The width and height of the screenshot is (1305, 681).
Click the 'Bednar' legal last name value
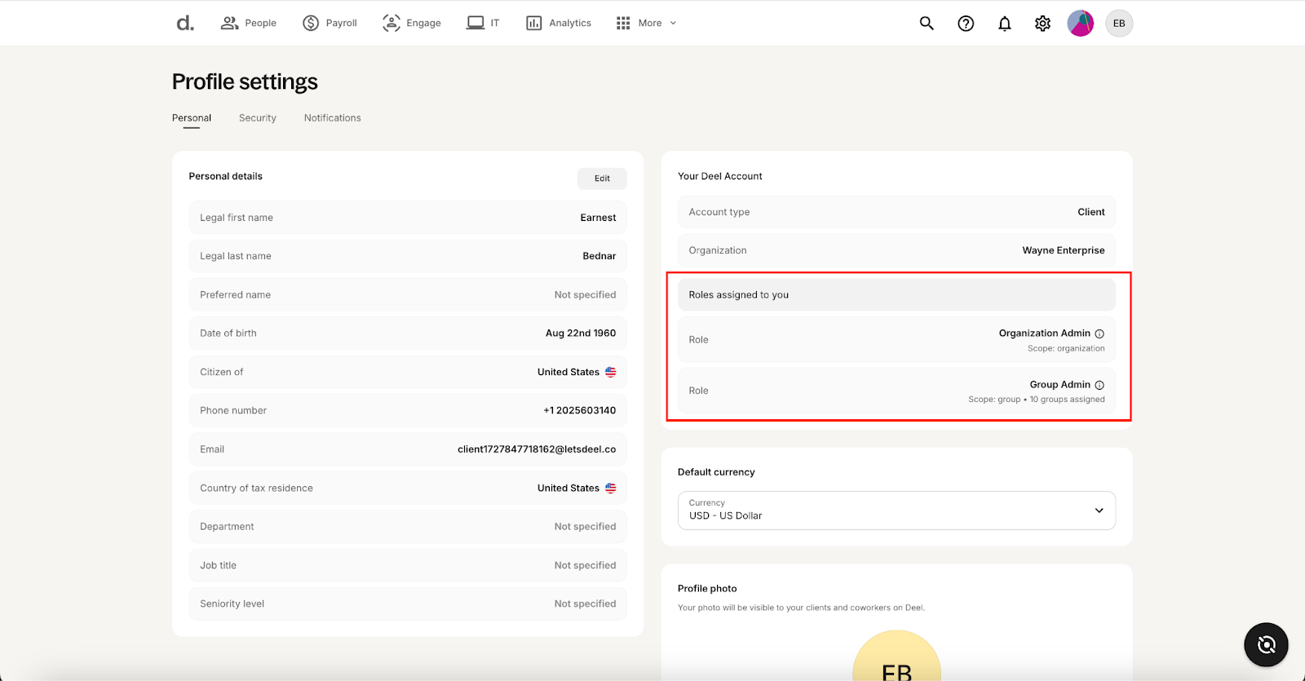click(x=599, y=256)
